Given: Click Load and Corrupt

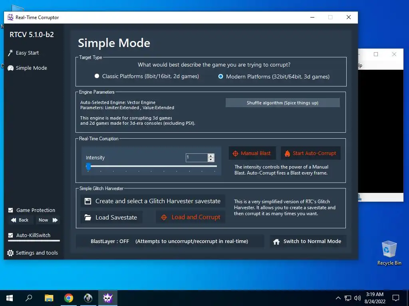Looking at the screenshot, I should coord(191,217).
